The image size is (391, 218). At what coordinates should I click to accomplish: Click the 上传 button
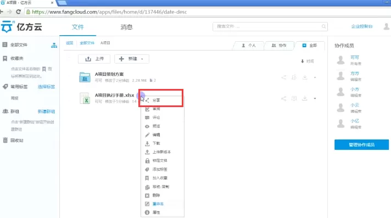click(94, 59)
